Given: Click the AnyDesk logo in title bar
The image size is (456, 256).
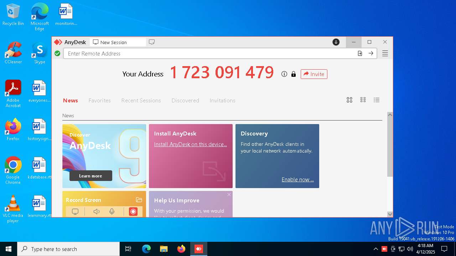Looking at the screenshot, I should pos(58,42).
